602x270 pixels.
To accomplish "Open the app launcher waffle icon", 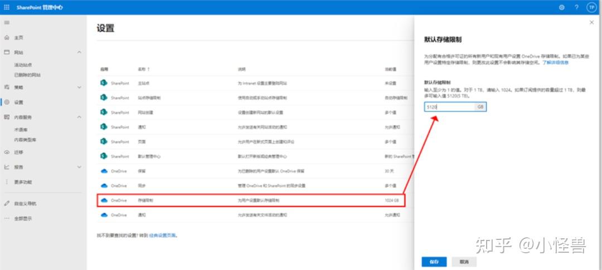I will [7, 7].
